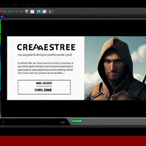Click the gray document icon before the white one
This screenshot has width=146, height=146.
27,11
